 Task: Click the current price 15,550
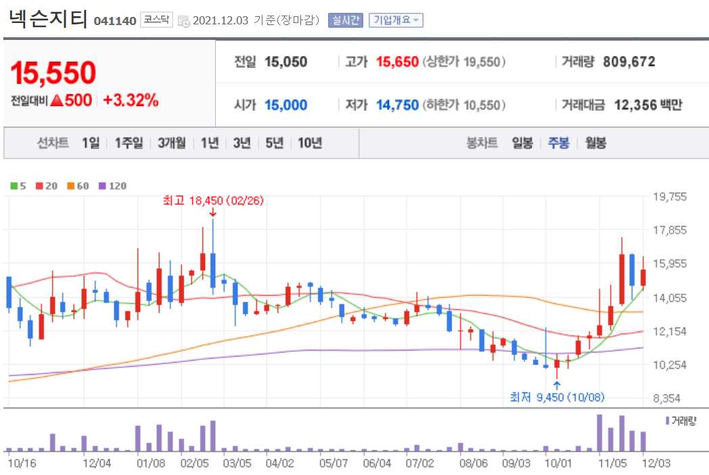click(x=53, y=72)
